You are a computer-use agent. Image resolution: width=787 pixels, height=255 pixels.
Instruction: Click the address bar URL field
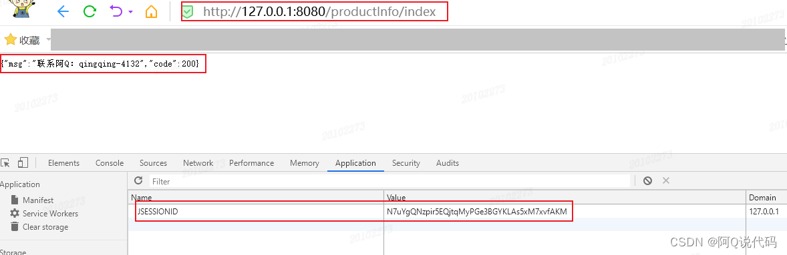[314, 11]
